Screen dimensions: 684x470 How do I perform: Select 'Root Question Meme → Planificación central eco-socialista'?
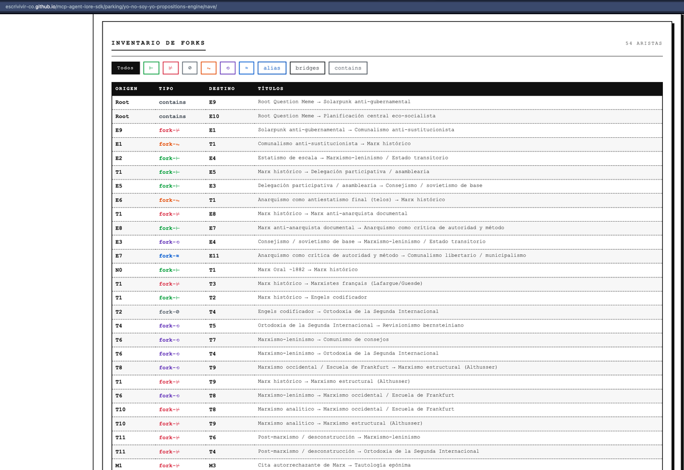(347, 116)
